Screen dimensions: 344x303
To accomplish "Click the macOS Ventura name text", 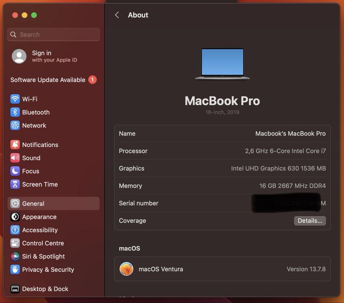I will click(x=161, y=269).
